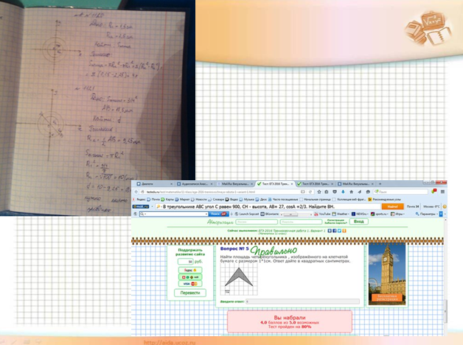Viewport: 463px width, 345px height.
Task: Click the clipboard library icon beside bookmark star
Action: [327, 192]
